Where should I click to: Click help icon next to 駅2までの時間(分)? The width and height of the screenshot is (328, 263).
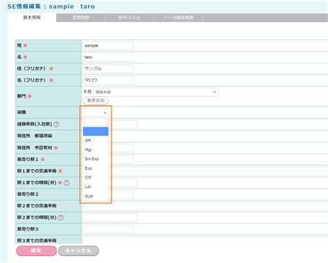pyautogui.click(x=61, y=217)
